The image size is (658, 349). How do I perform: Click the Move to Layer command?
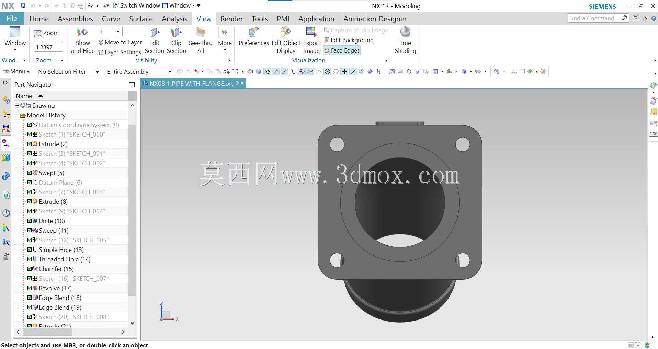pos(120,42)
